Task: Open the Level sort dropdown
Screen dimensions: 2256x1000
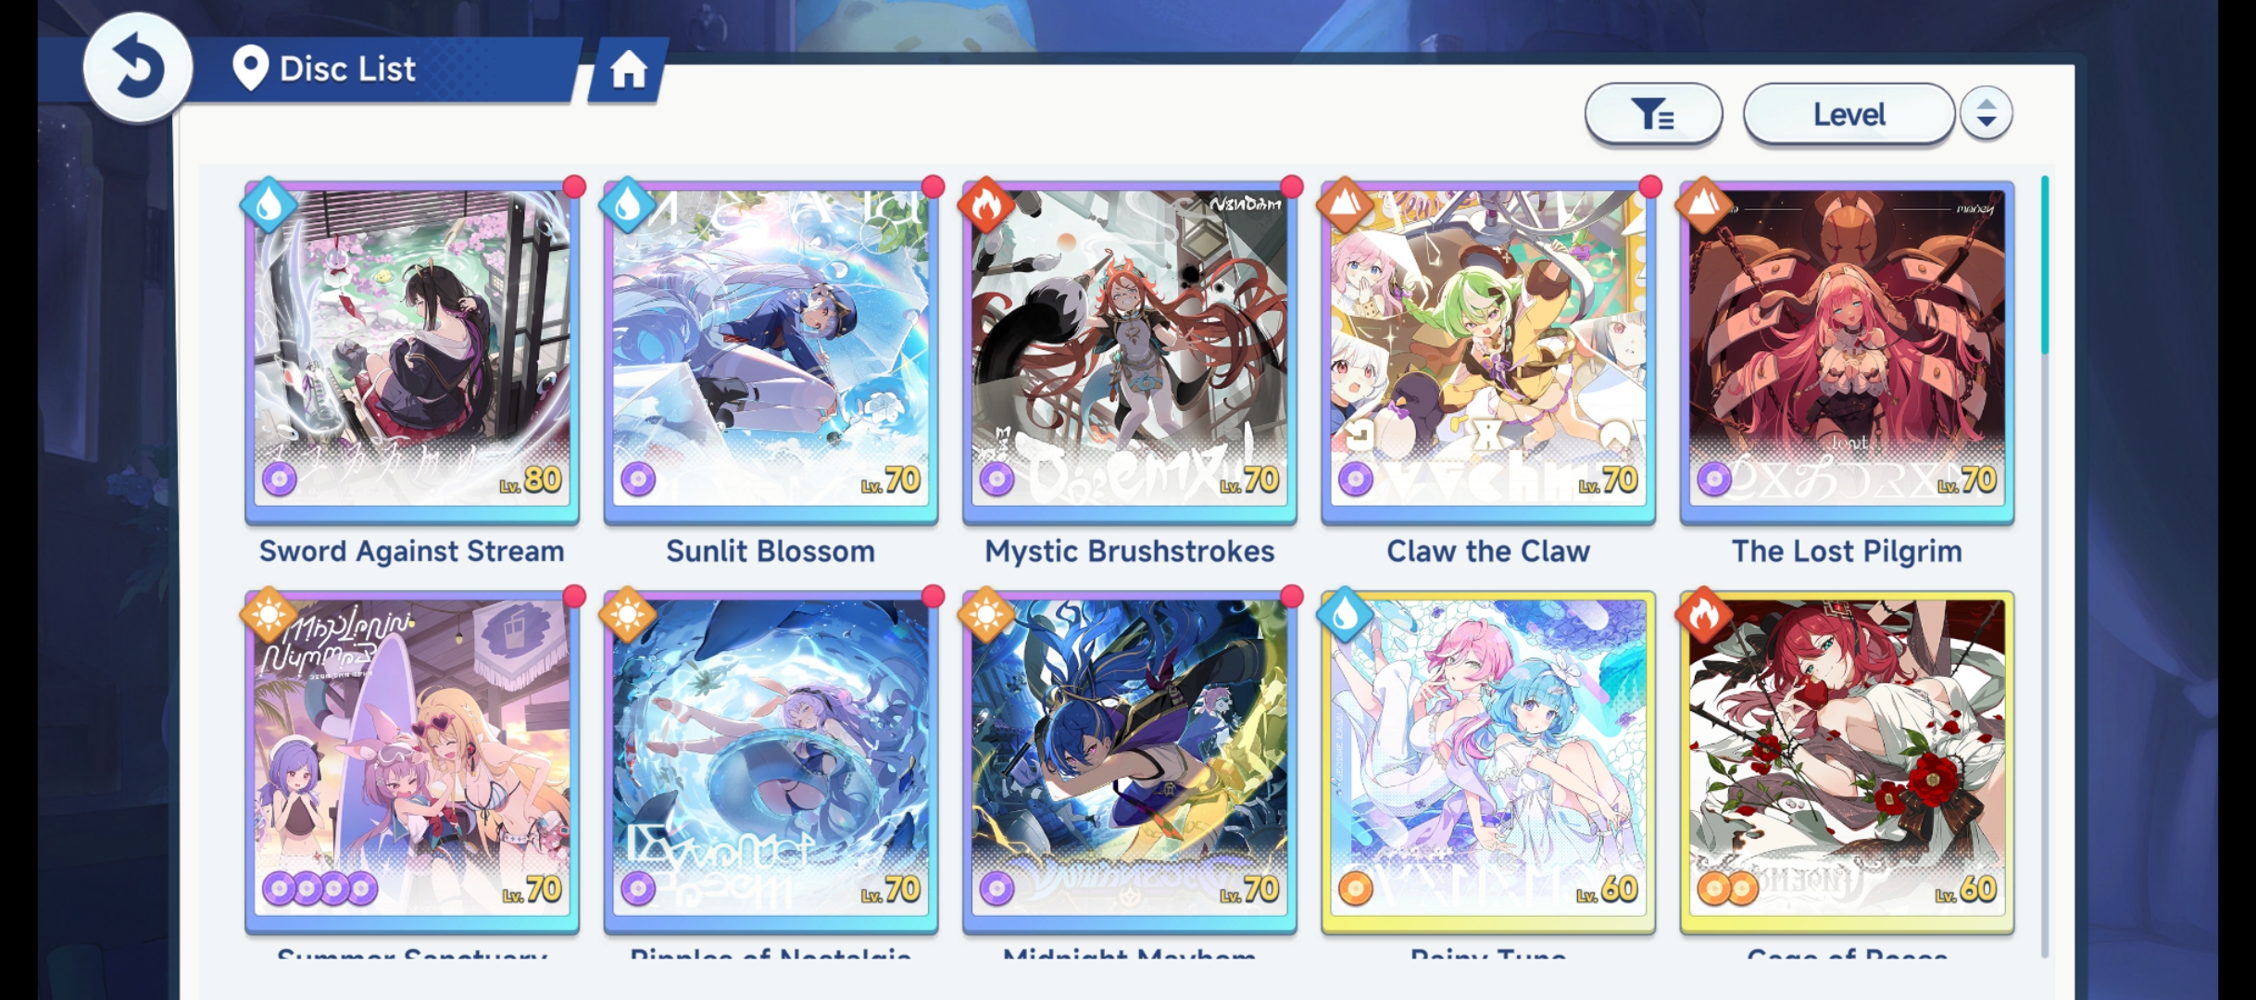Action: pos(1849,114)
